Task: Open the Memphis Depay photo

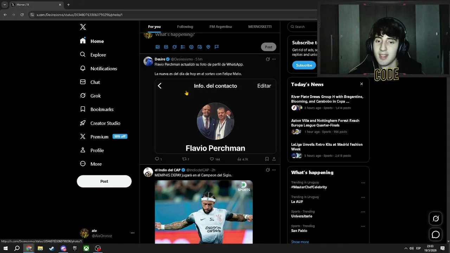Action: (204, 212)
